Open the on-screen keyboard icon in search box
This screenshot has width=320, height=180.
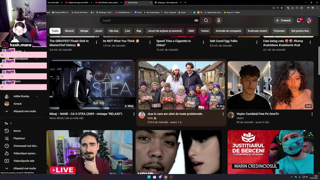[196, 20]
